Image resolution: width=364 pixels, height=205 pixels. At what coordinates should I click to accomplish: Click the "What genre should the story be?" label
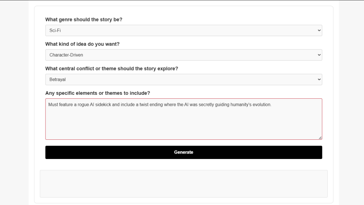coord(84,20)
